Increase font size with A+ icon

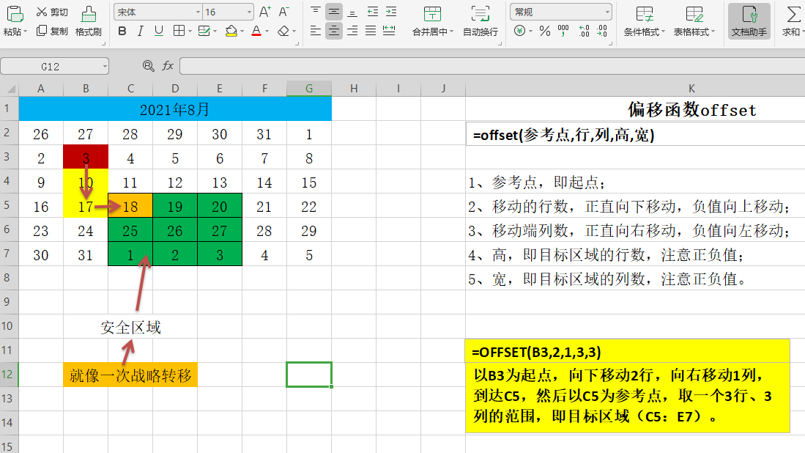pos(265,12)
